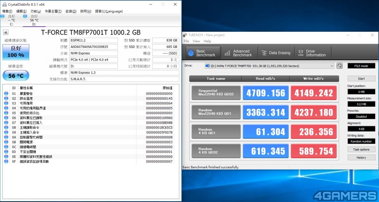Click the blue status orb for attribute 0D

pos(6,152)
